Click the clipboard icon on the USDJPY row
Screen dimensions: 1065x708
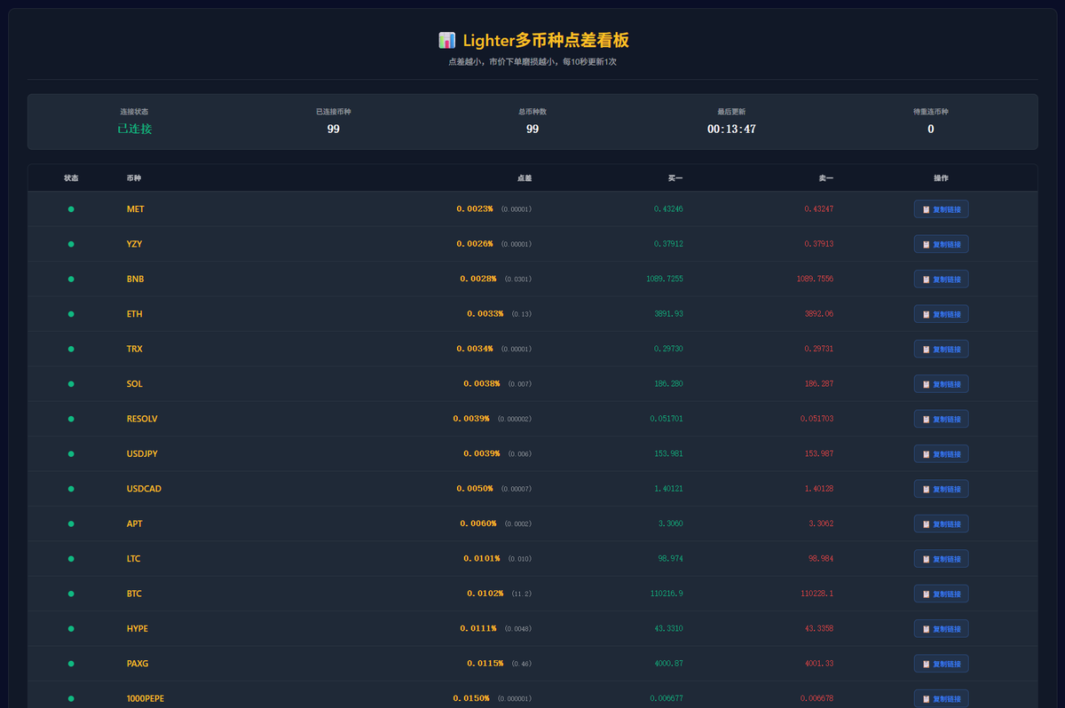[x=927, y=453]
